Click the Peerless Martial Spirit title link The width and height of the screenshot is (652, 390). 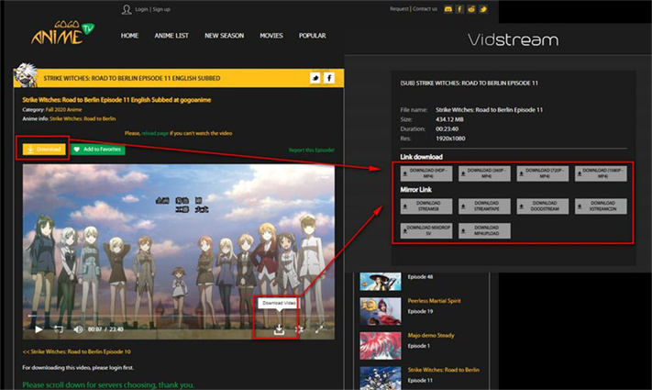(x=434, y=300)
